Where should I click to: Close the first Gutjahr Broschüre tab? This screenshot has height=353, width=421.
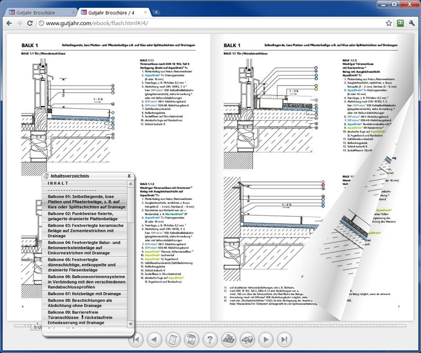[74, 12]
